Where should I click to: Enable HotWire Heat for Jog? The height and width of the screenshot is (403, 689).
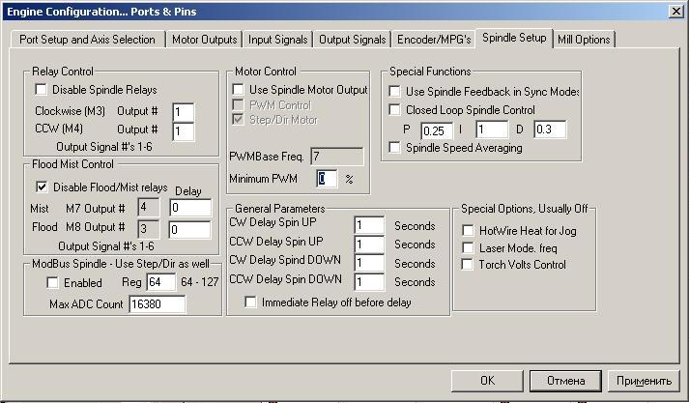pyautogui.click(x=468, y=231)
